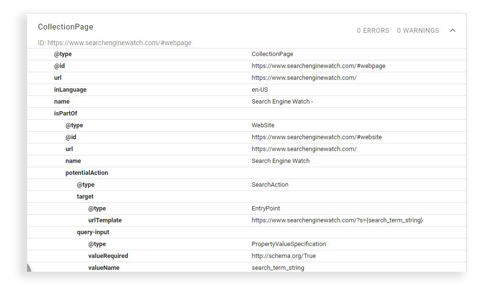The height and width of the screenshot is (285, 494).
Task: Click the target property label
Action: click(85, 197)
